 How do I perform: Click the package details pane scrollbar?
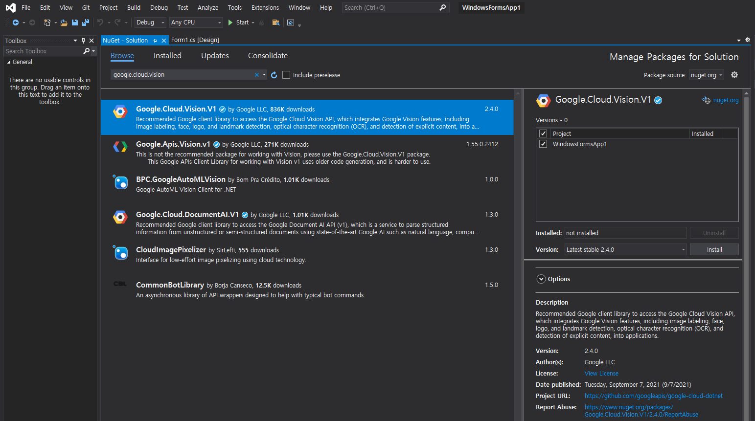tap(746, 254)
